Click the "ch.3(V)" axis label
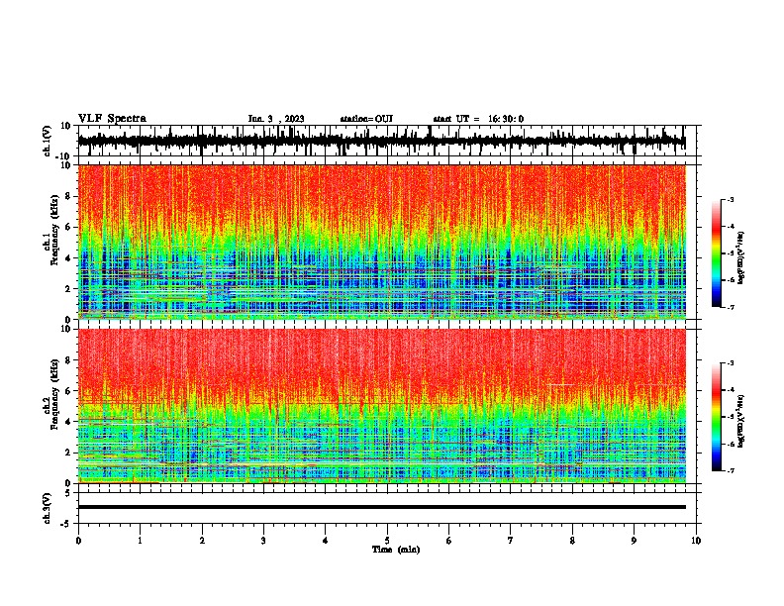Screen dimensions: 784x606 [48, 508]
